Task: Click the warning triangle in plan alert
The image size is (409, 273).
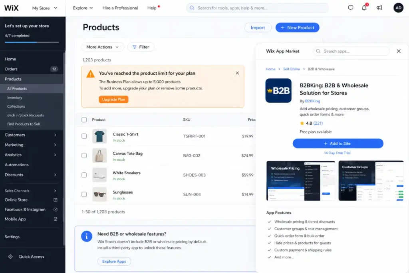Action: pyautogui.click(x=90, y=74)
